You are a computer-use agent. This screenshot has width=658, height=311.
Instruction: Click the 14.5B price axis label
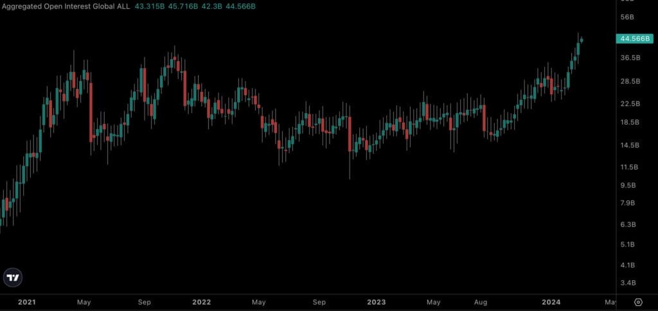[x=630, y=145]
